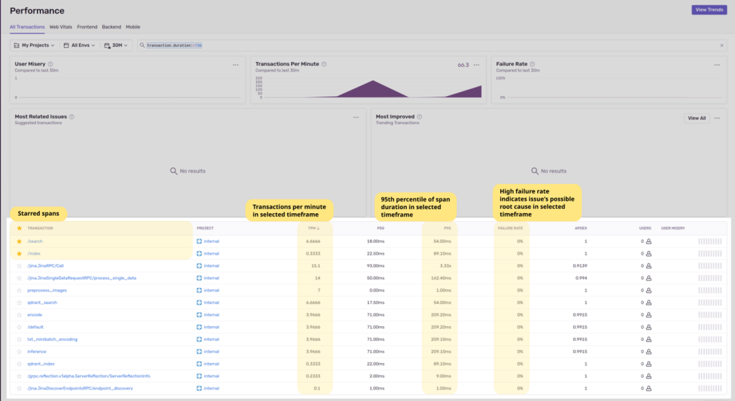This screenshot has height=401, width=735.
Task: Switch to All Transactions tab
Action: coord(27,27)
